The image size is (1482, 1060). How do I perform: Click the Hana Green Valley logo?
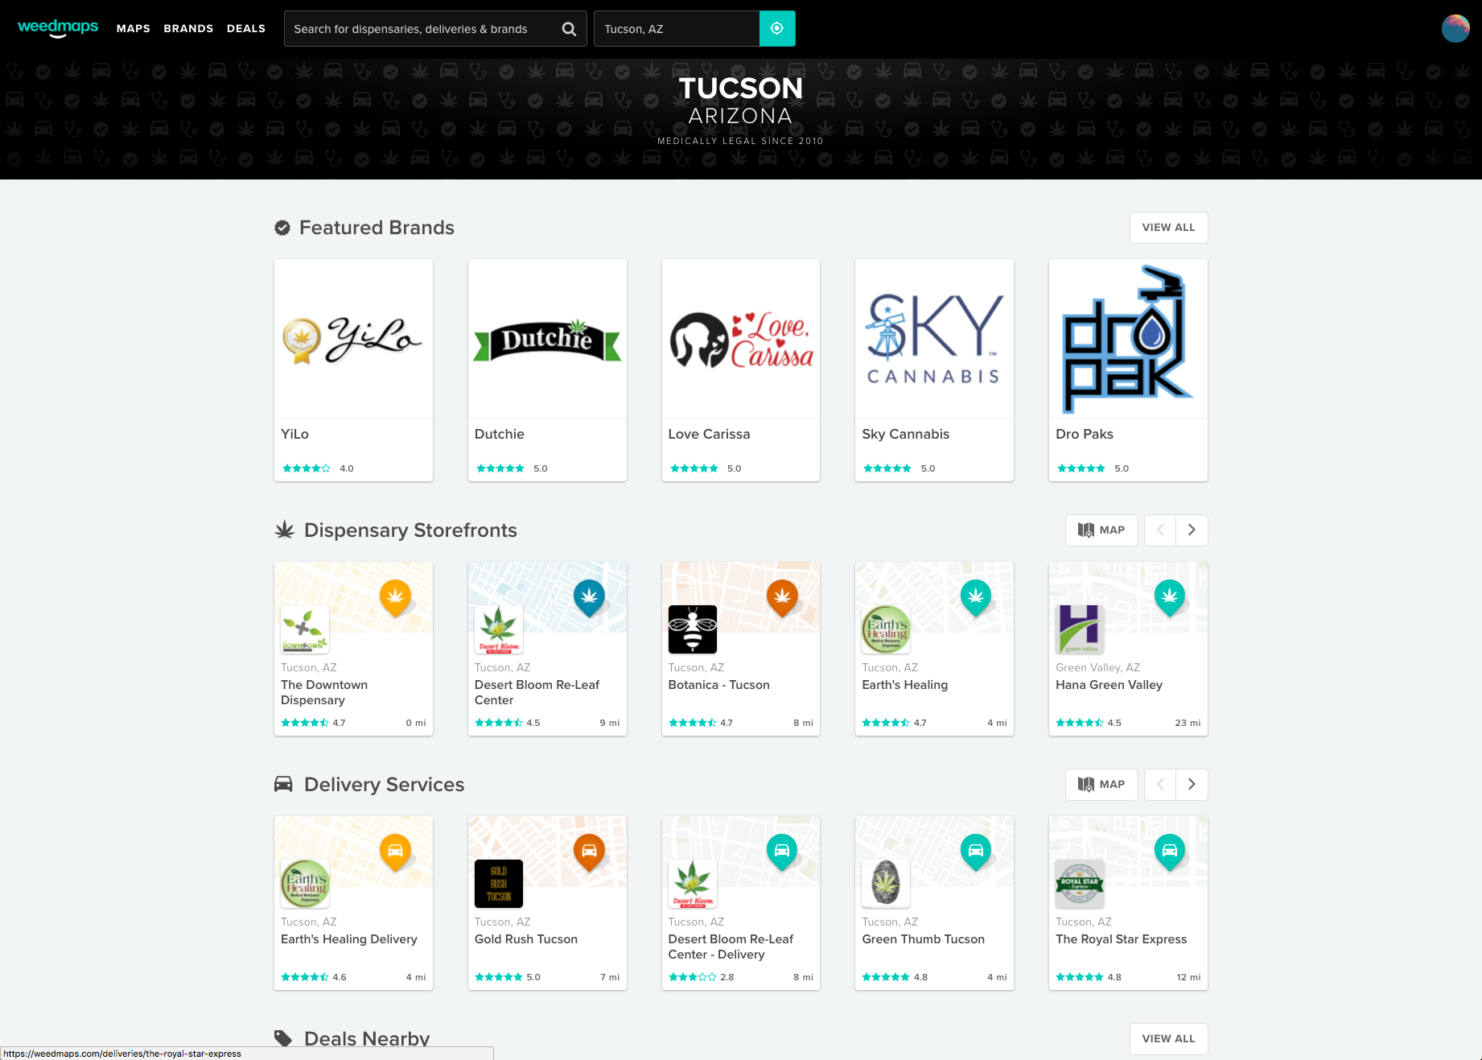(1080, 629)
